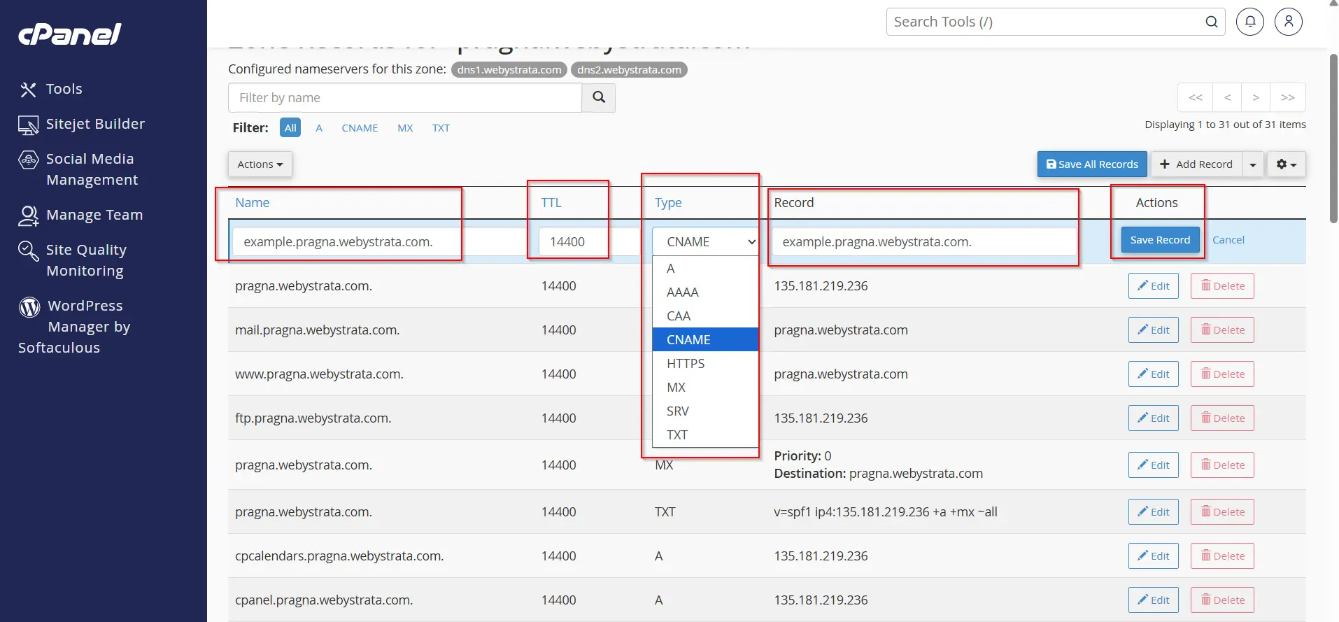This screenshot has height=622, width=1339.
Task: Open the gear settings dropdown
Action: (1287, 164)
